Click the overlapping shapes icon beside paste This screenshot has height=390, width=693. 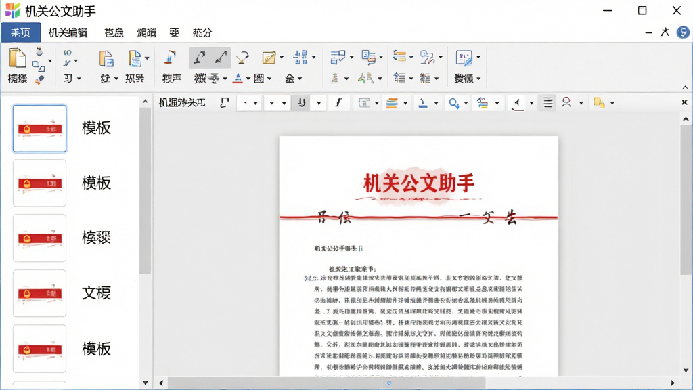pos(39,66)
